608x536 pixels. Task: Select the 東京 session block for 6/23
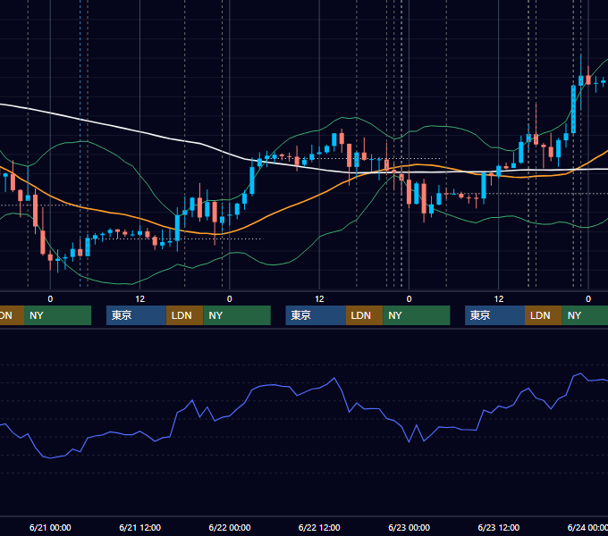[x=495, y=315]
